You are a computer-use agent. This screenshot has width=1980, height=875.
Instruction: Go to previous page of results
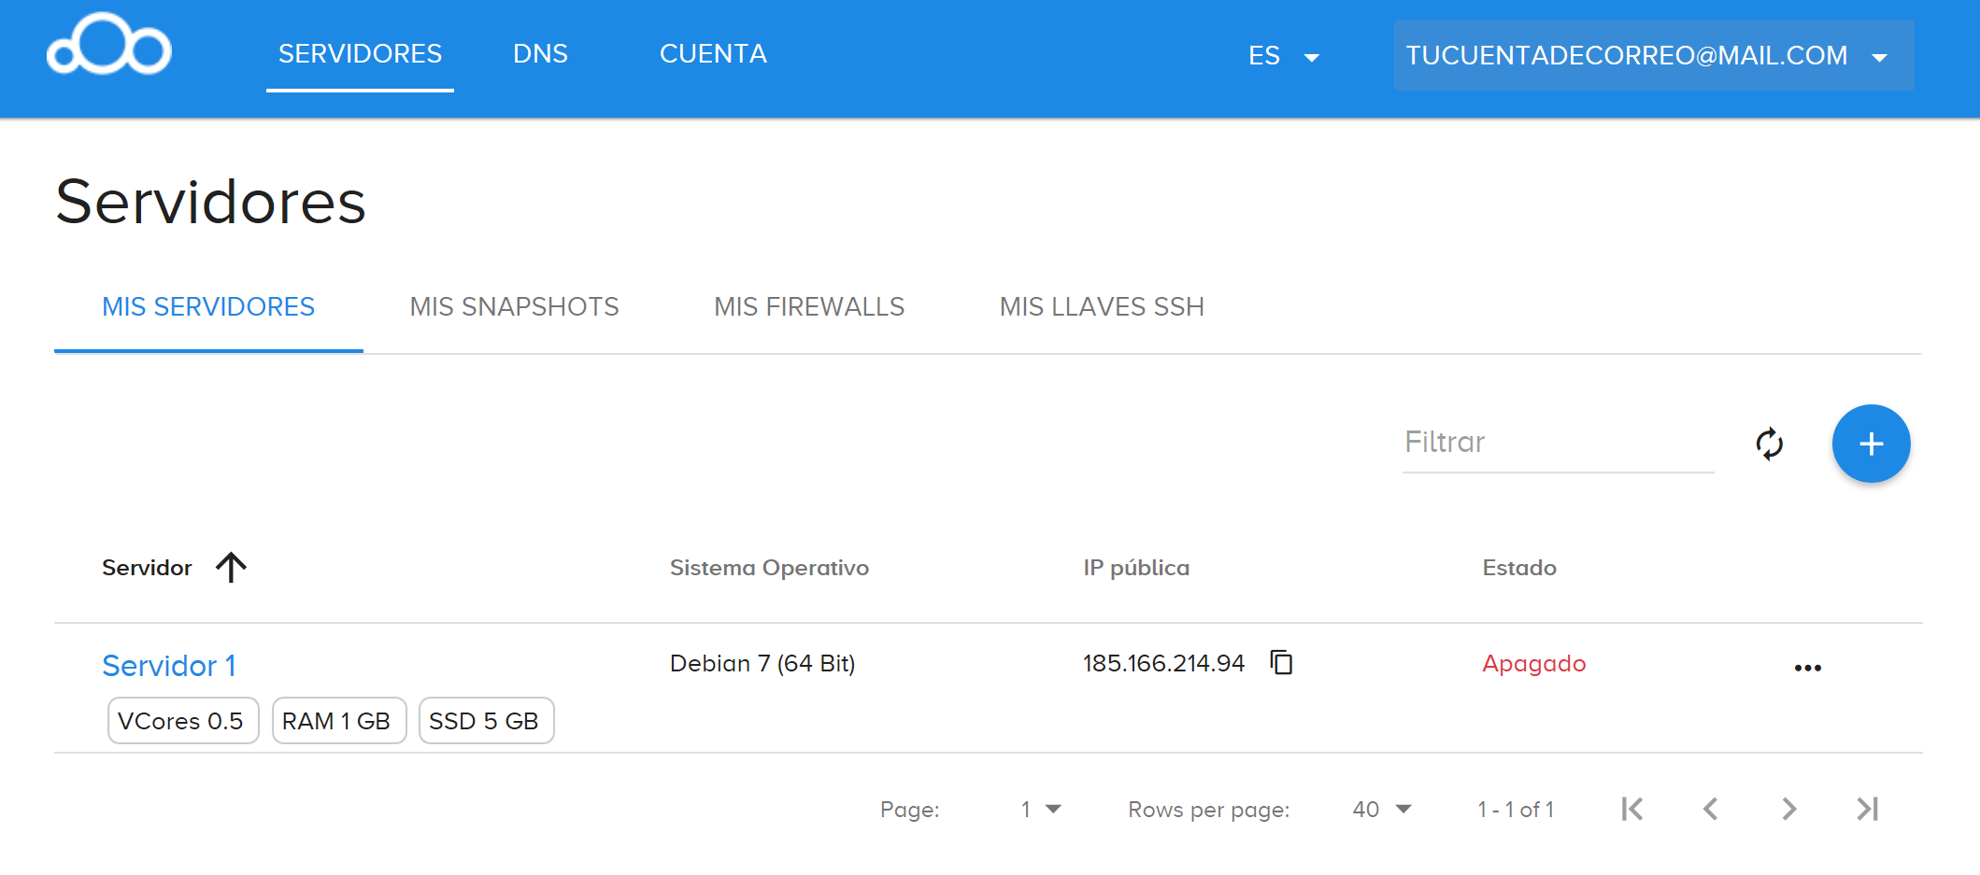point(1711,809)
